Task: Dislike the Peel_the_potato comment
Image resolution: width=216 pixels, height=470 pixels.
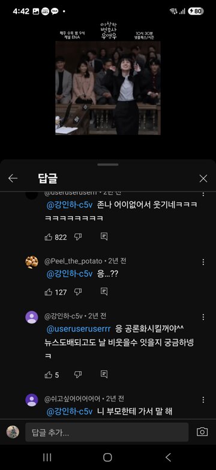Action: click(x=78, y=292)
